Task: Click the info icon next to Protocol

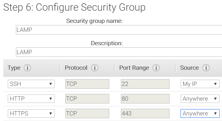Action: tap(95, 68)
